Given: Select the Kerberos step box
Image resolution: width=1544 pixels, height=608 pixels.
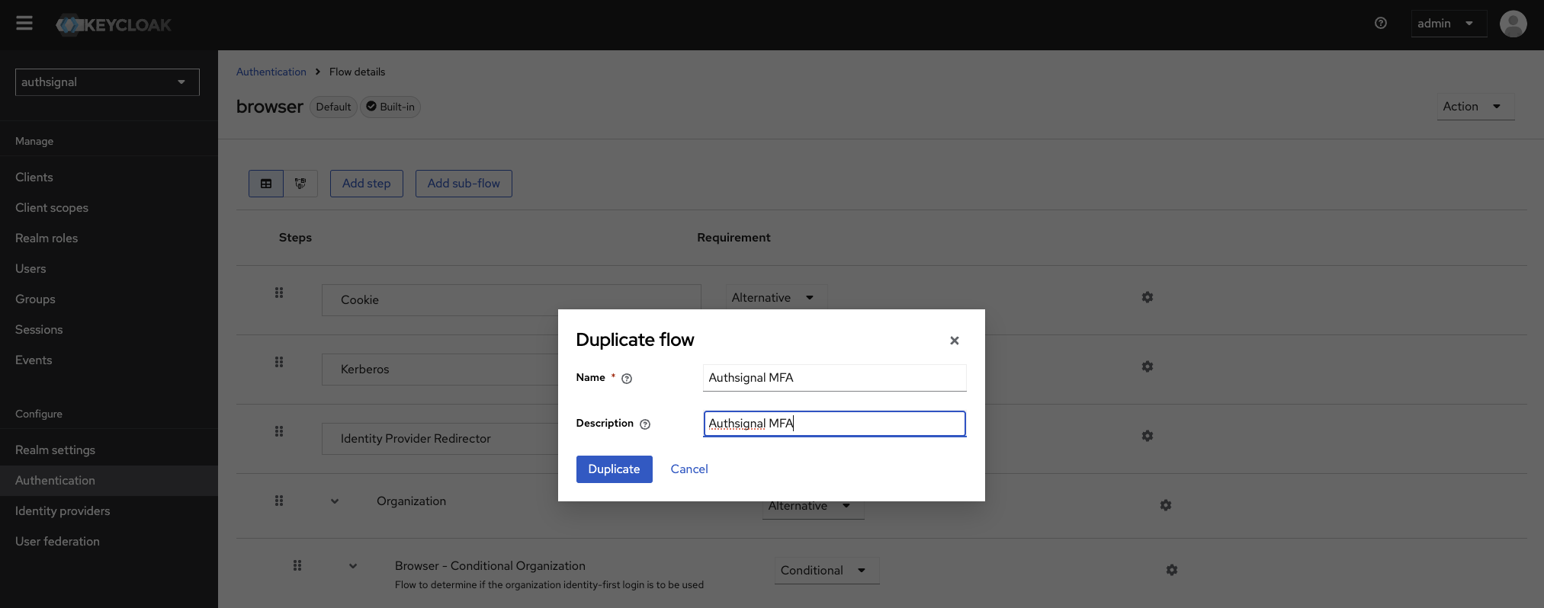Looking at the screenshot, I should pos(440,370).
